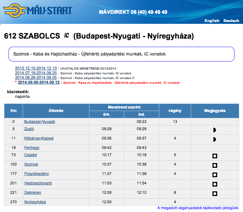Click the Menetrend szerint header
The height and width of the screenshot is (212, 243).
point(124,107)
